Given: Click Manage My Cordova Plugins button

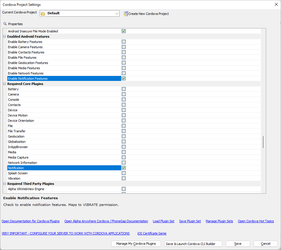Looking at the screenshot, I should click(x=136, y=244).
